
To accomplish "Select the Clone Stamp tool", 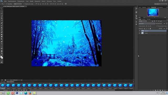I will click(x=2, y=27).
